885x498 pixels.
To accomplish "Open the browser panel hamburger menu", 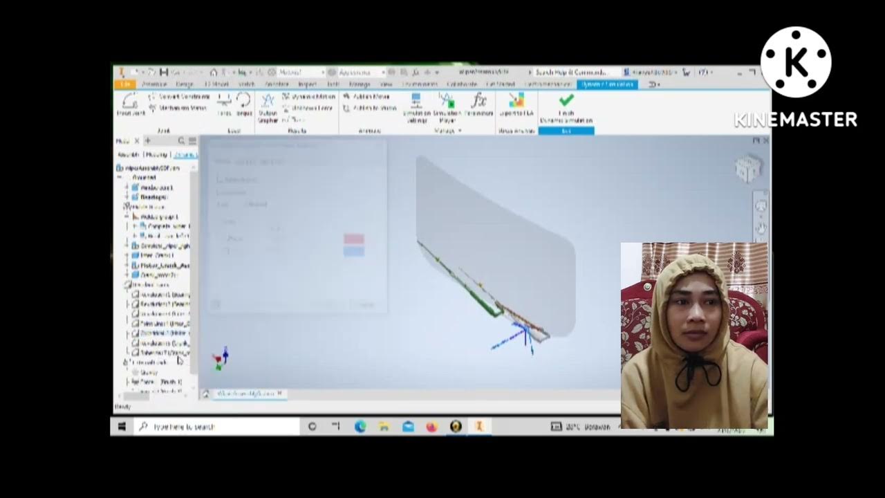I will [192, 140].
